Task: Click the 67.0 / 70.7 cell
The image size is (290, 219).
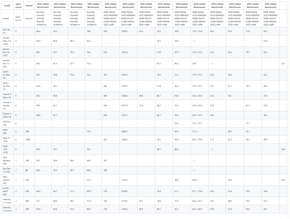Action: click(x=199, y=86)
